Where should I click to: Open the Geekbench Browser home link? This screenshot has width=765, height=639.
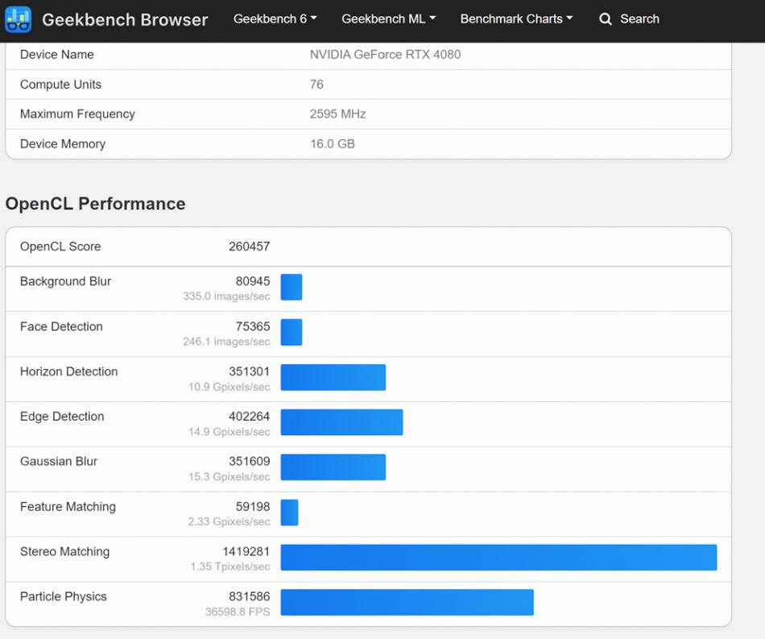coord(125,19)
